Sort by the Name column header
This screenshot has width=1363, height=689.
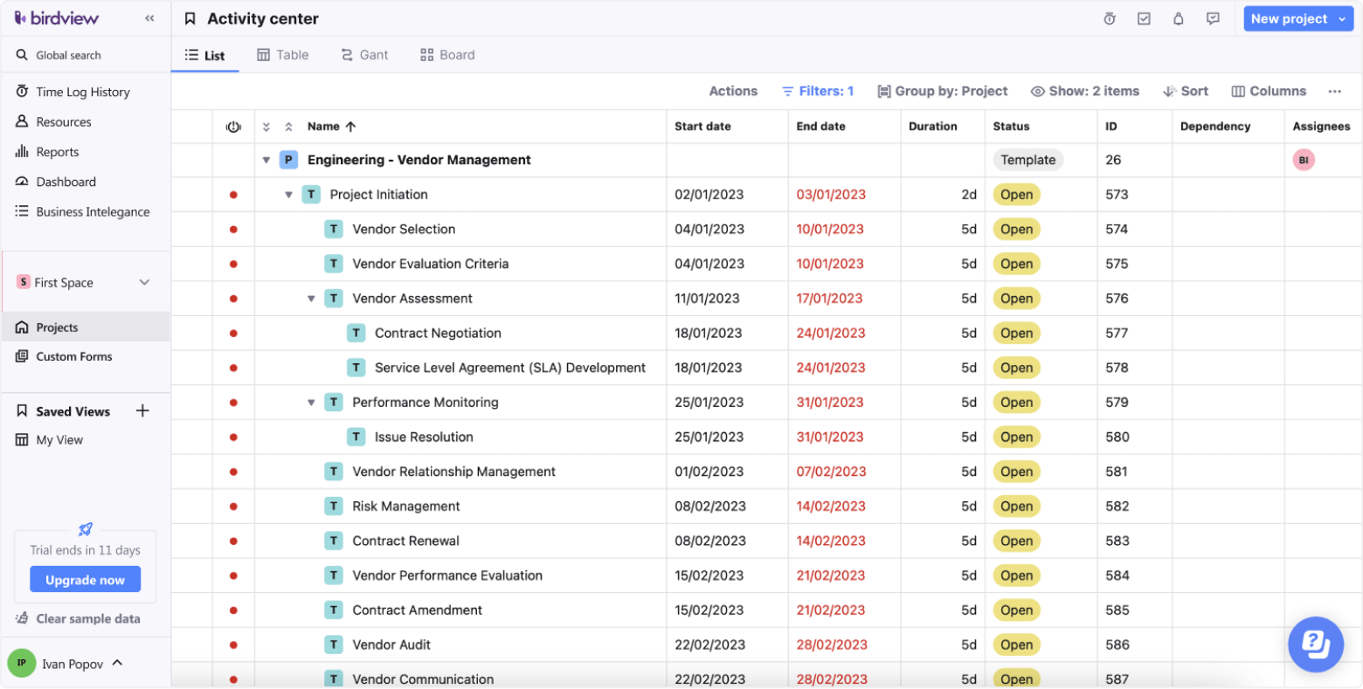[331, 127]
